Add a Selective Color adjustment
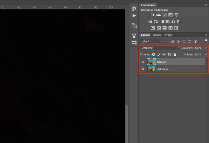 170,28
